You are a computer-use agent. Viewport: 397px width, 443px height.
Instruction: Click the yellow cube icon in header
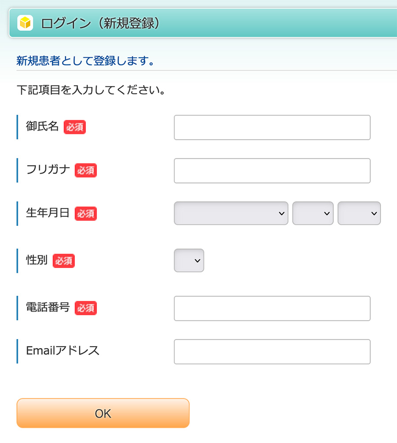(x=25, y=23)
